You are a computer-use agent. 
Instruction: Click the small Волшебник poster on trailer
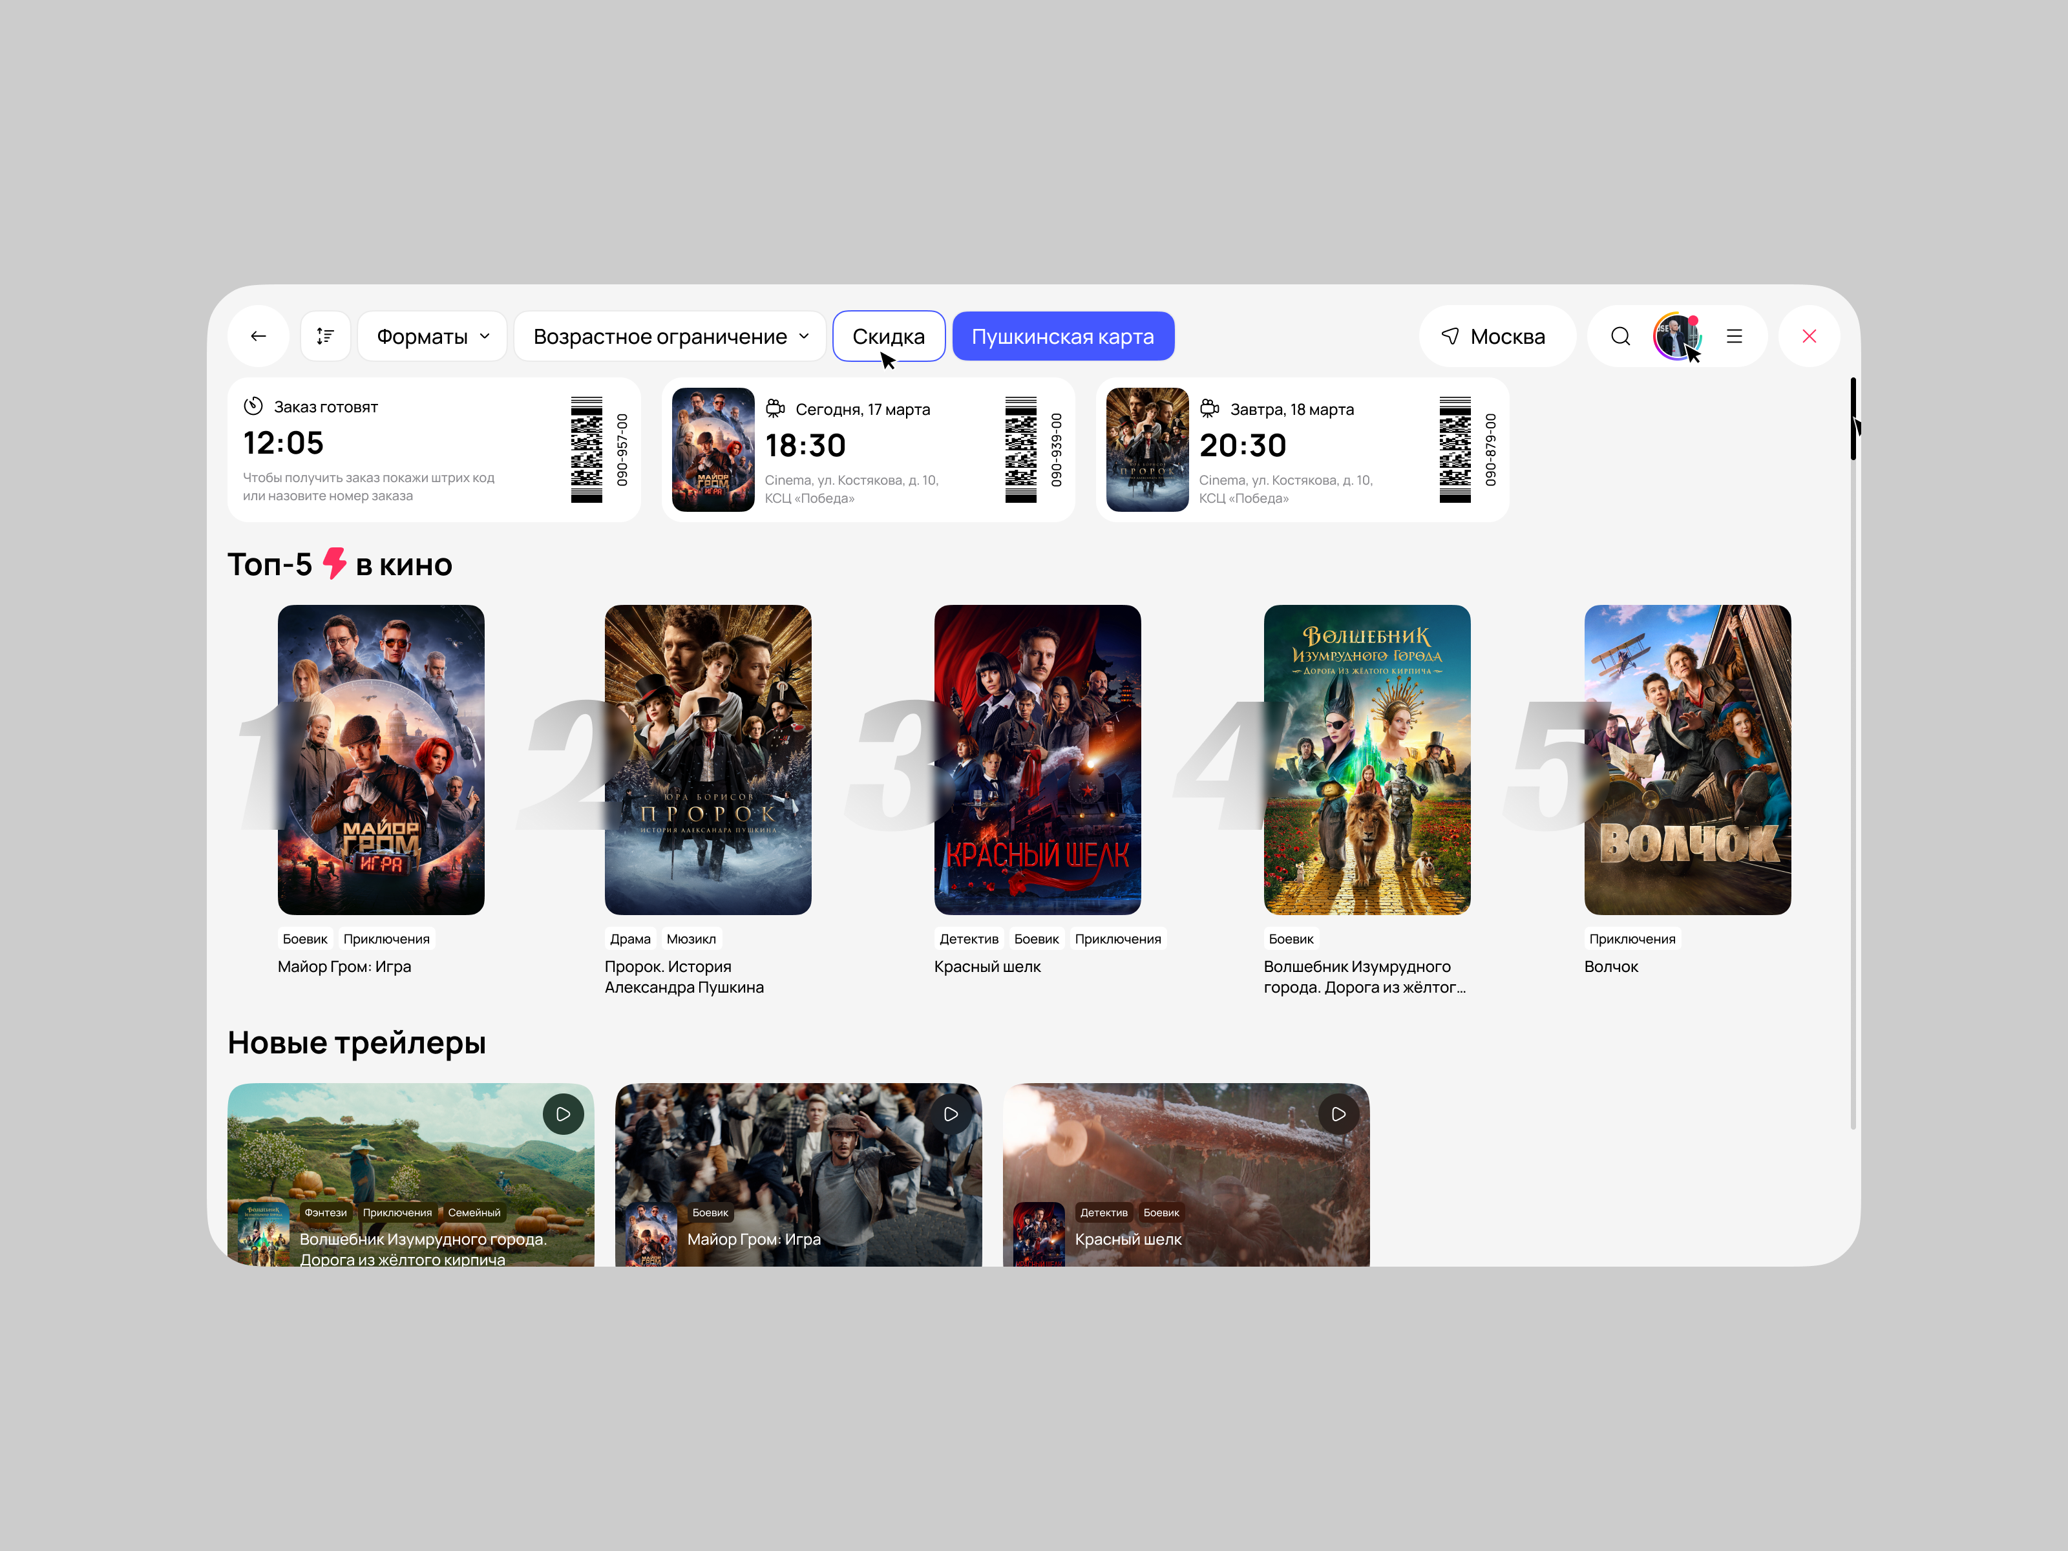[x=264, y=1235]
